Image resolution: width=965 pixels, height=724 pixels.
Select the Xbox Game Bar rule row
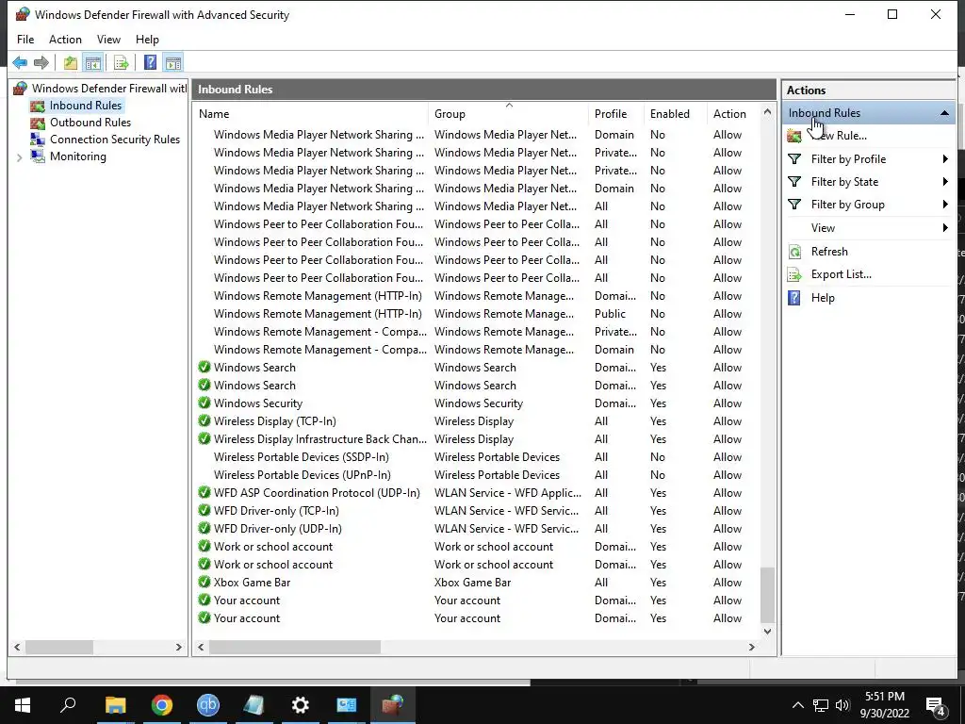tap(477, 583)
